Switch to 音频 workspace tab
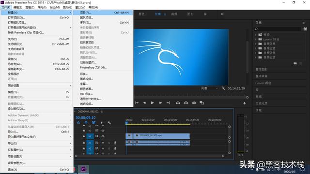Viewport: 310px width, 174px height. coord(174,14)
